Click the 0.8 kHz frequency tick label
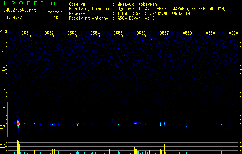The height and width of the screenshot is (154, 242). coord(3,108)
